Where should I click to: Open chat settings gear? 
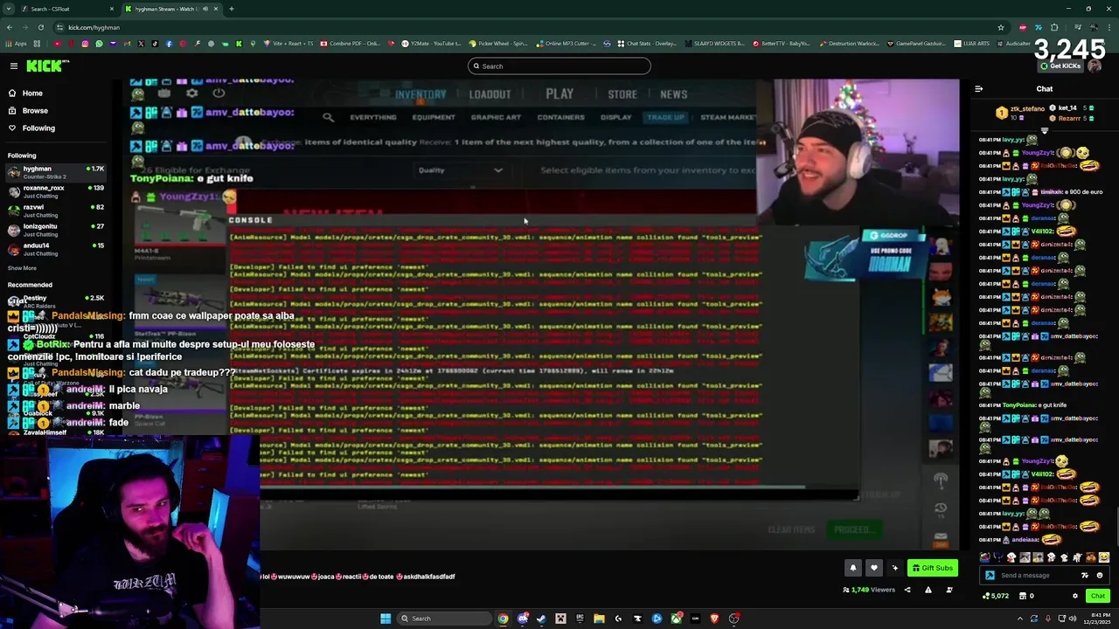pos(1075,596)
